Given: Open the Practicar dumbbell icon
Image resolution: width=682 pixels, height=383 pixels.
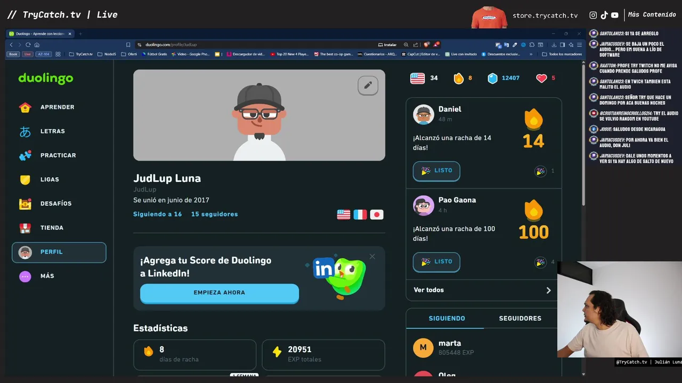Looking at the screenshot, I should [x=25, y=155].
